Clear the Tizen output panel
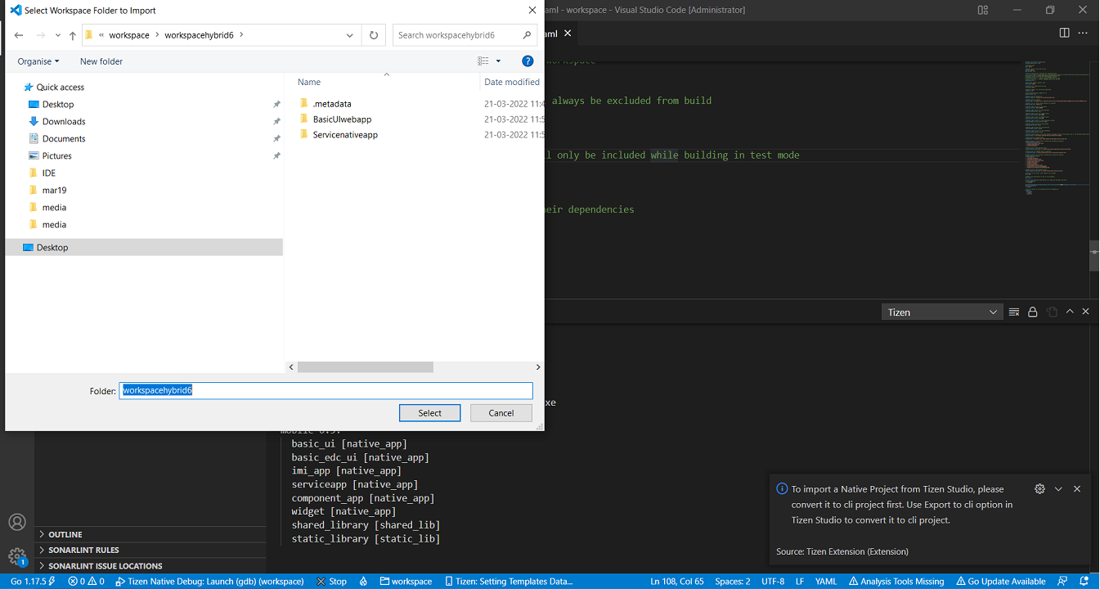The image size is (1100, 589). 1014,312
